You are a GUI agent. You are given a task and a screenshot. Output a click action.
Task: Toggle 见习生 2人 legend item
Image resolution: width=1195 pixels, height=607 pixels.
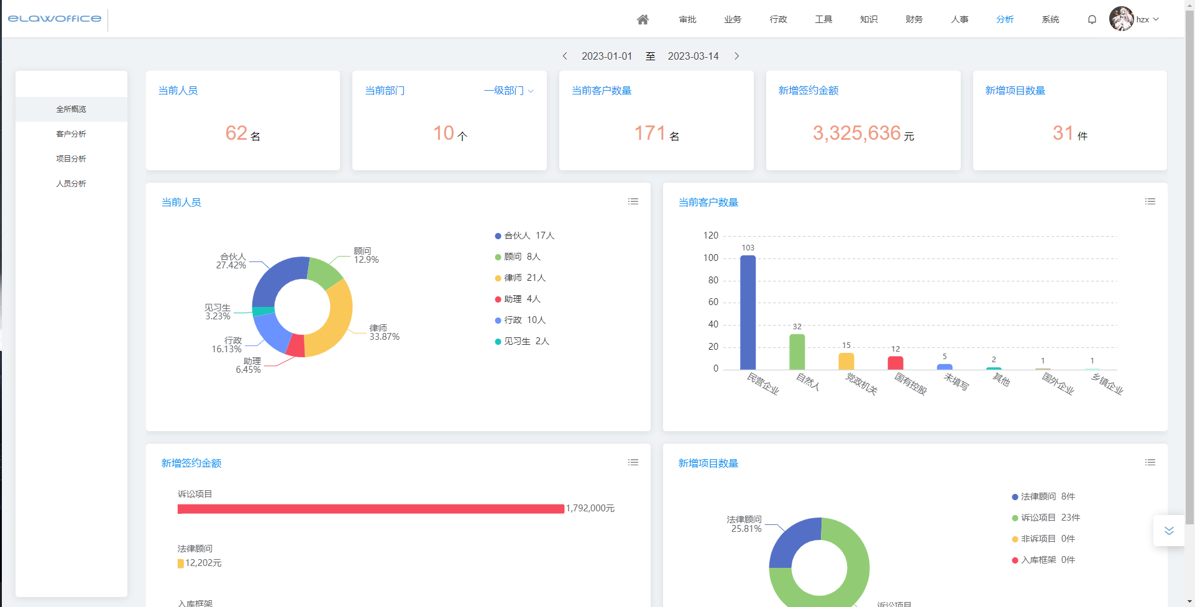coord(522,341)
